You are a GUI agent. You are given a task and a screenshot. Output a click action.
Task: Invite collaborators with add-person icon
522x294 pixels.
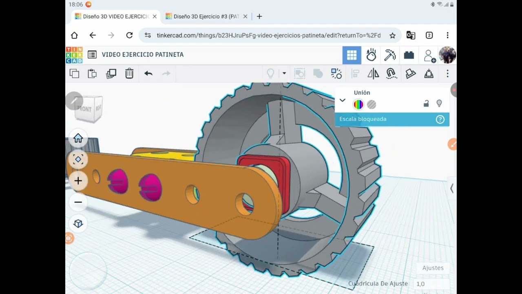point(429,56)
